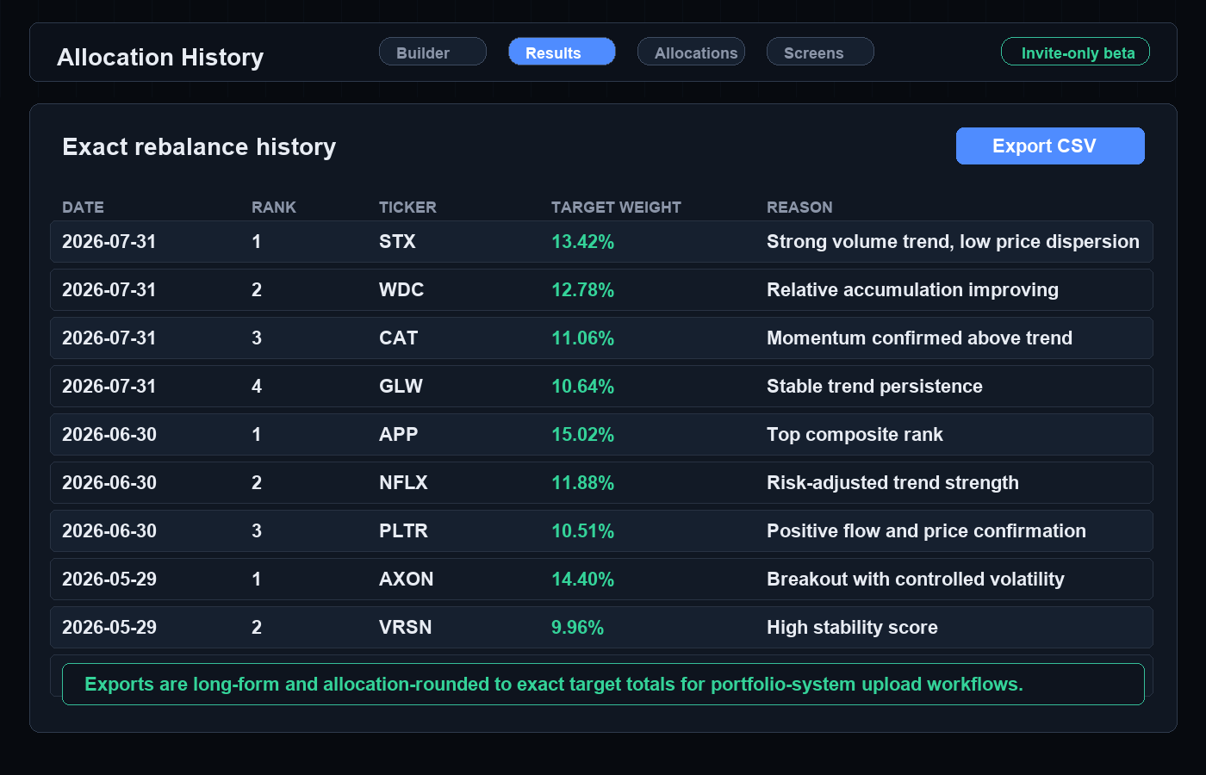Select the Results tab
This screenshot has width=1206, height=775.
tap(562, 52)
